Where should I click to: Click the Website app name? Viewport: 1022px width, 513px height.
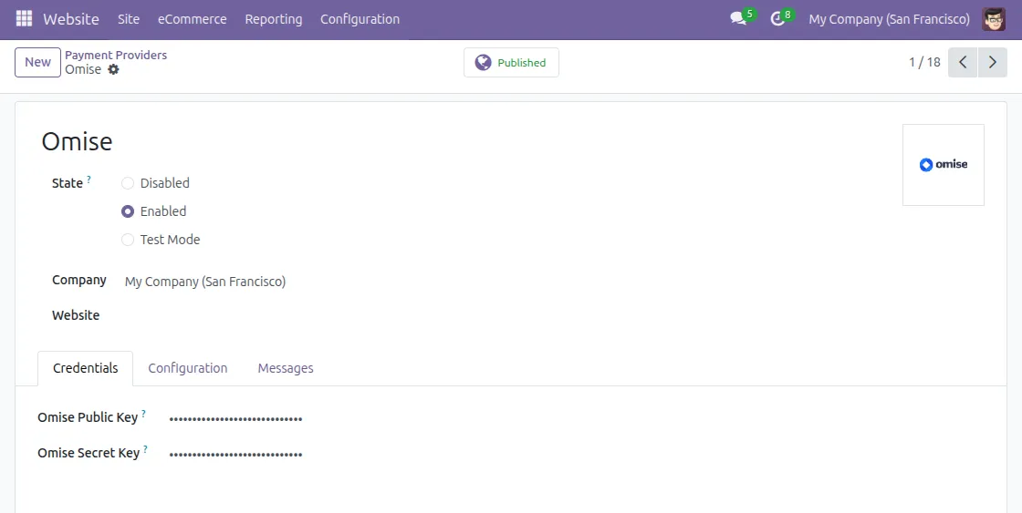tap(71, 19)
